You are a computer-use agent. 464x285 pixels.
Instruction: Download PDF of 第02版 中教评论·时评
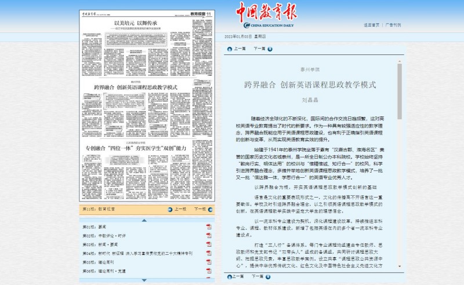point(208,236)
